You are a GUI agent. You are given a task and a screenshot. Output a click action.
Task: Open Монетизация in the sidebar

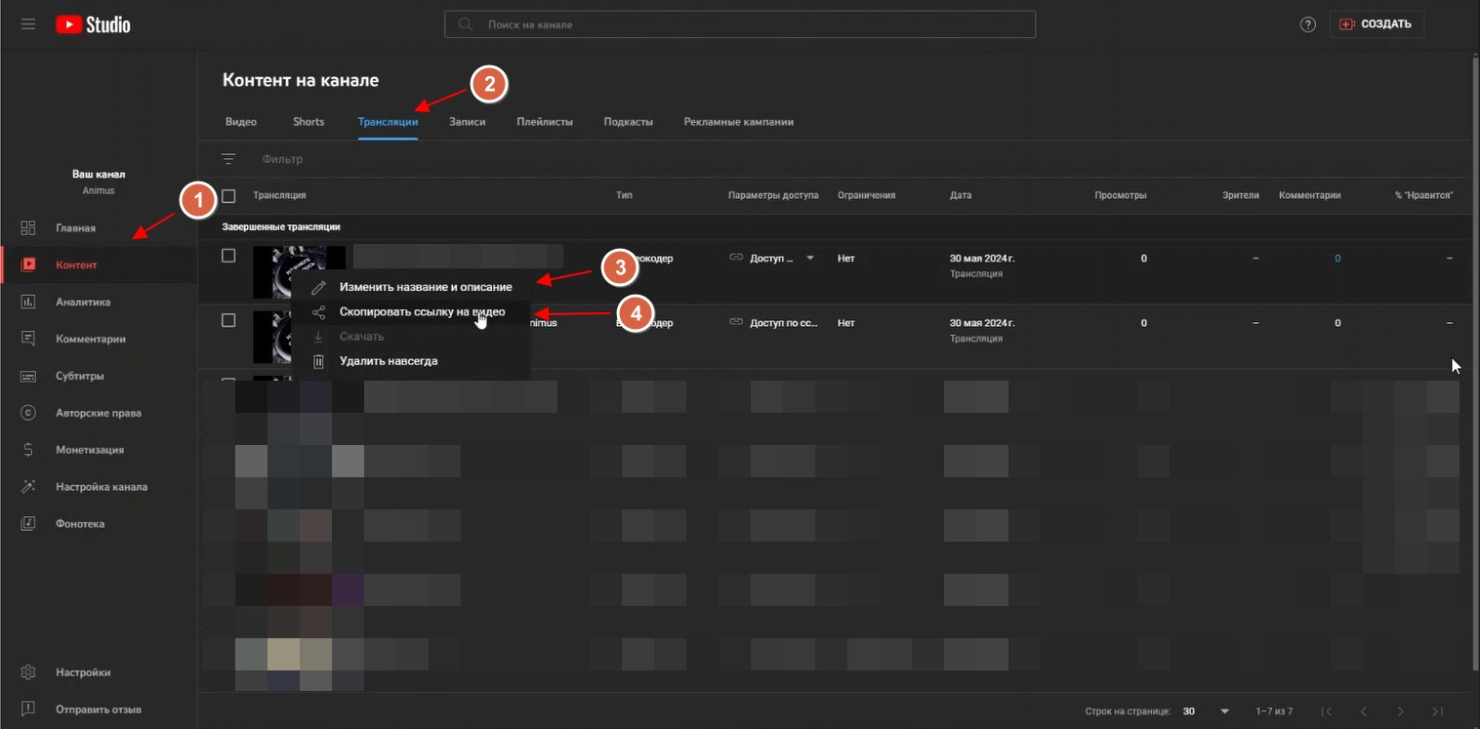(x=90, y=450)
